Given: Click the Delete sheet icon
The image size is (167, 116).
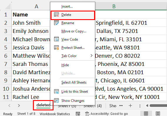Looking at the screenshot, I should pyautogui.click(x=56, y=15).
